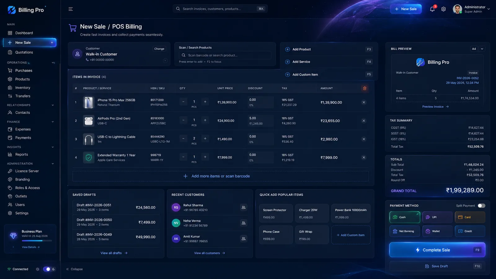This screenshot has width=496, height=279.
Task: Remove iPhone 15 Pro Max row
Action: (x=364, y=102)
